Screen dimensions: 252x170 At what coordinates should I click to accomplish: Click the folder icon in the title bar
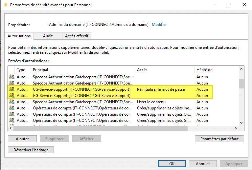point(6,5)
